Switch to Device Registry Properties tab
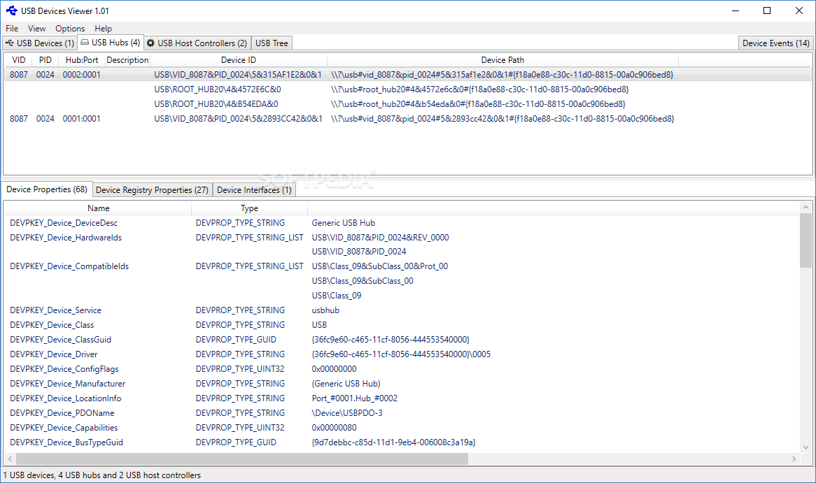Viewport: 816px width, 483px height. (152, 189)
